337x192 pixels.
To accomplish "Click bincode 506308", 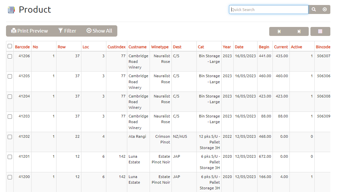I will [x=323, y=96].
